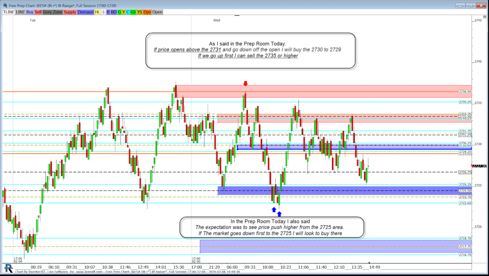Click the yellow HL toolbar button
The image size is (489, 276).
(x=97, y=12)
